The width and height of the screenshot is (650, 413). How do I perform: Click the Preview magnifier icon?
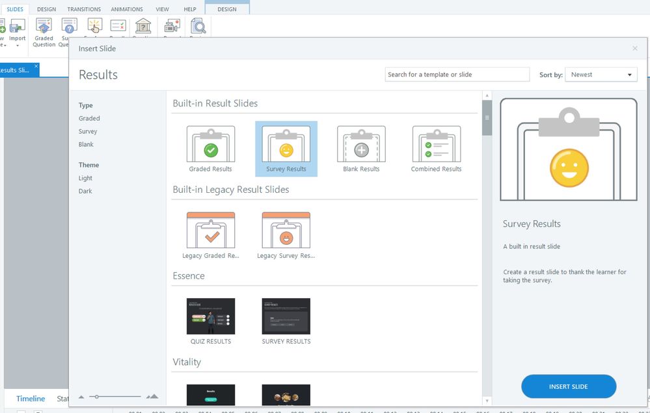click(x=197, y=27)
